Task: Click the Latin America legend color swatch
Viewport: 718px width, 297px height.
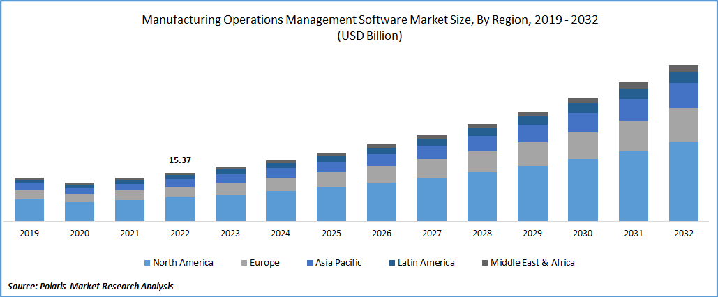Action: (391, 263)
